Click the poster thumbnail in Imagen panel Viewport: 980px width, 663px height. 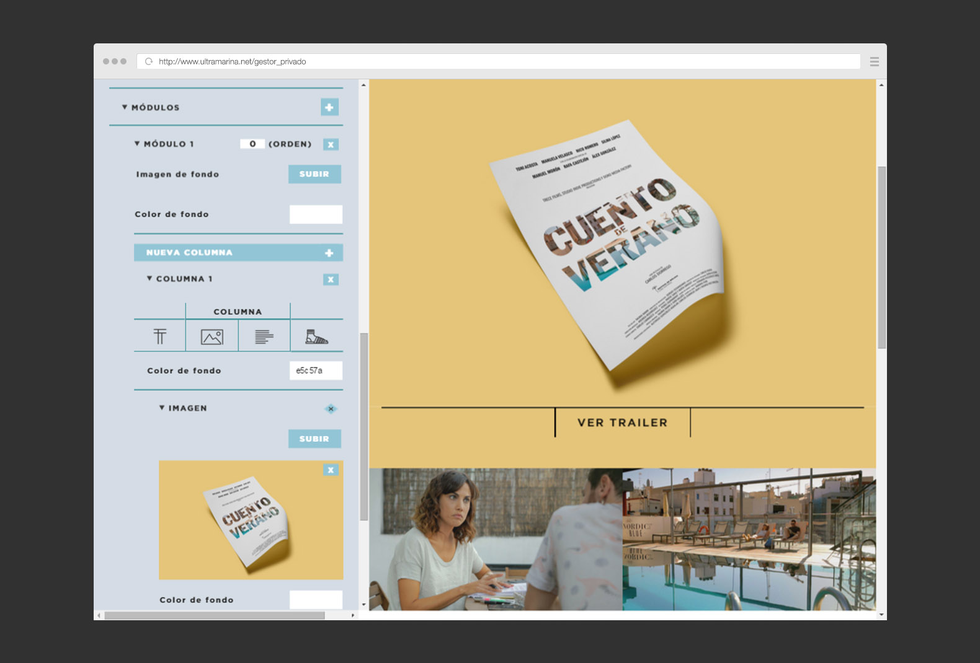point(251,520)
